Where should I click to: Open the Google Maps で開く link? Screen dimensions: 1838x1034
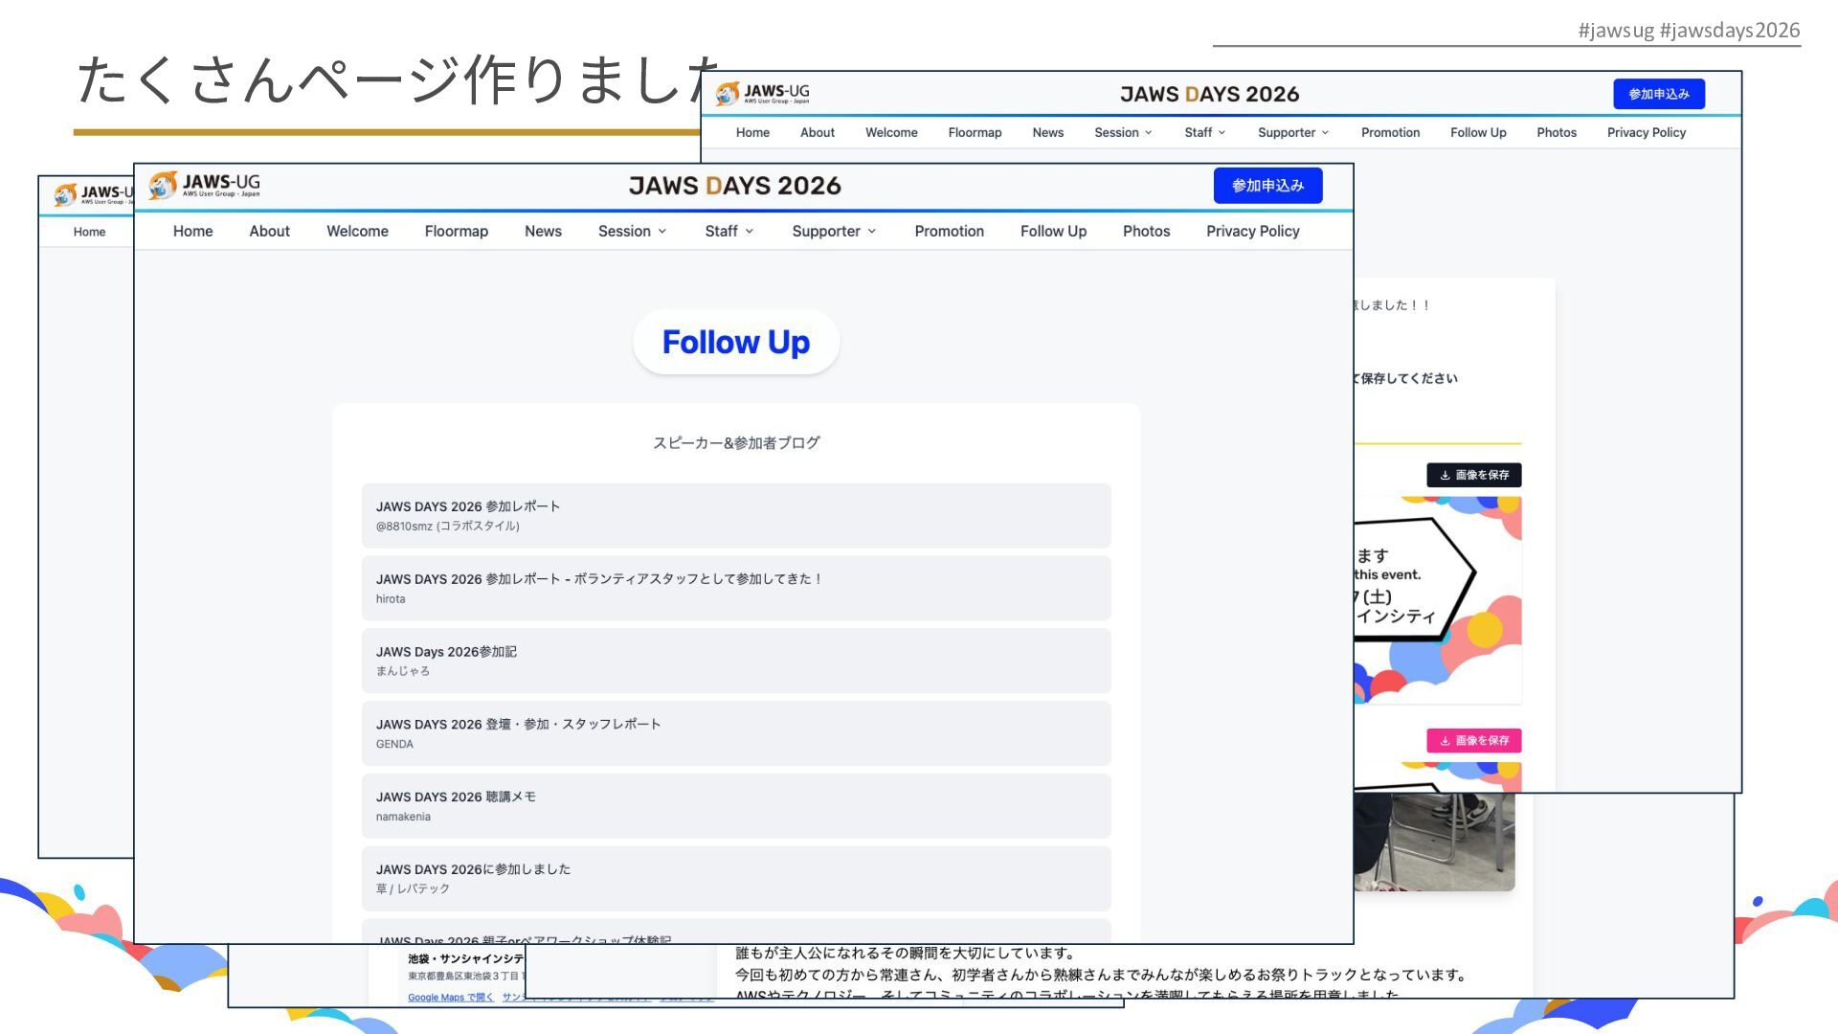pyautogui.click(x=451, y=997)
